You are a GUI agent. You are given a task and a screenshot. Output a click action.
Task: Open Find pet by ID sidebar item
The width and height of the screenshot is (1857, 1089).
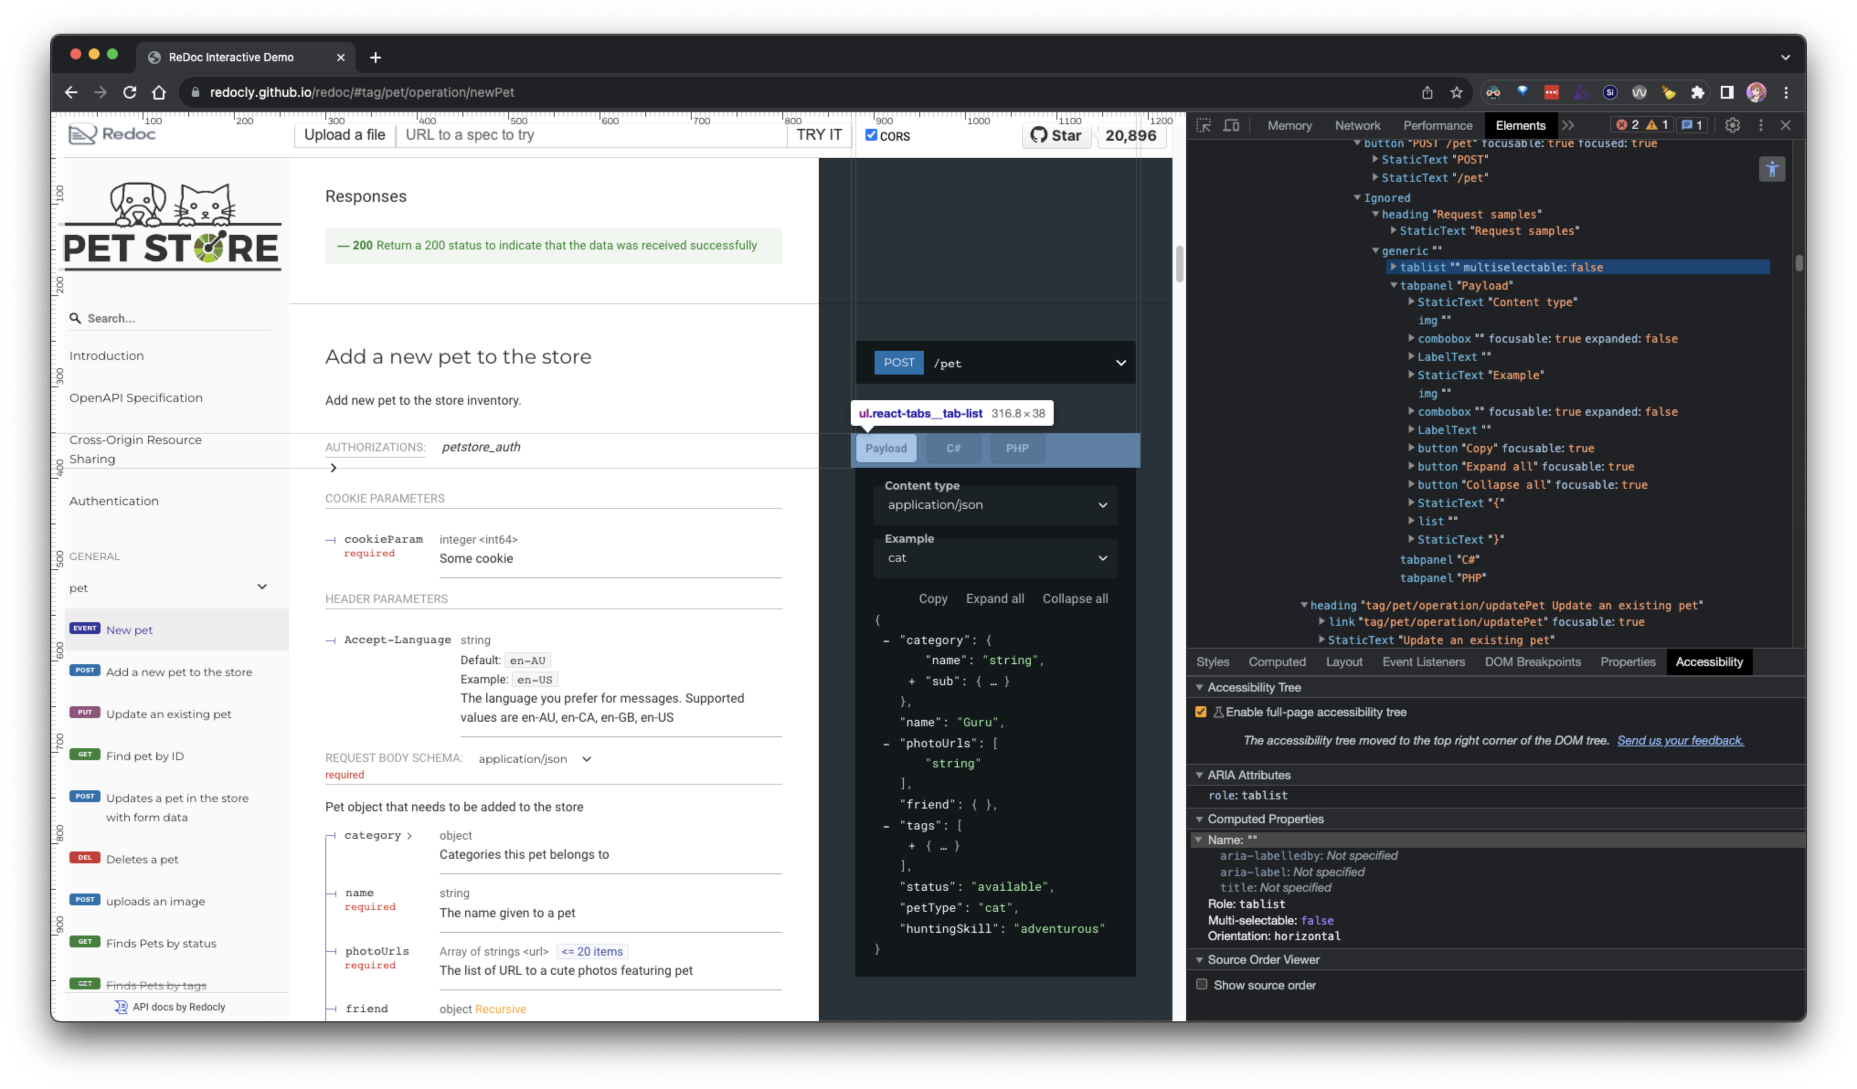click(x=144, y=756)
